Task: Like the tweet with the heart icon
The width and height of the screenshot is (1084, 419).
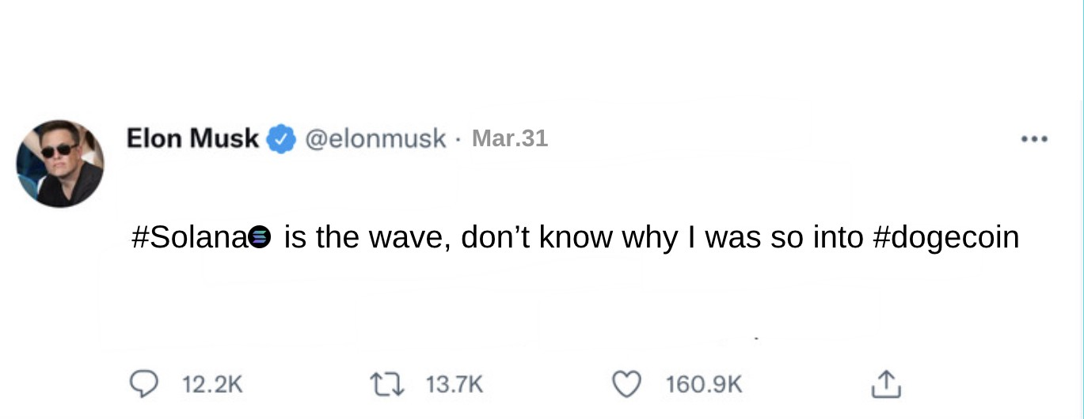Action: [x=627, y=384]
